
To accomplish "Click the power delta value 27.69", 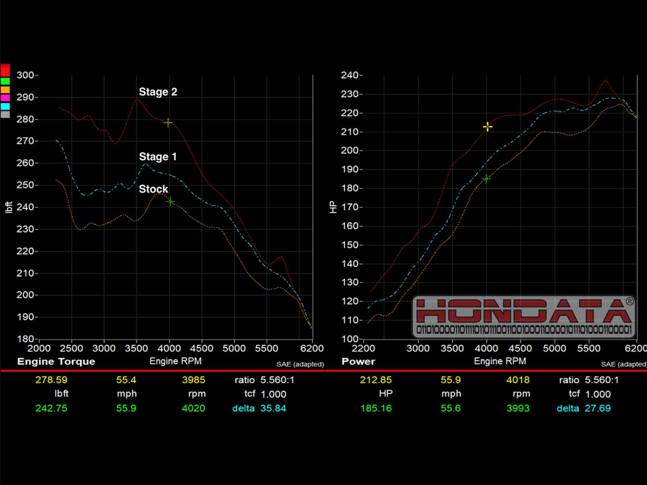I will (x=598, y=408).
